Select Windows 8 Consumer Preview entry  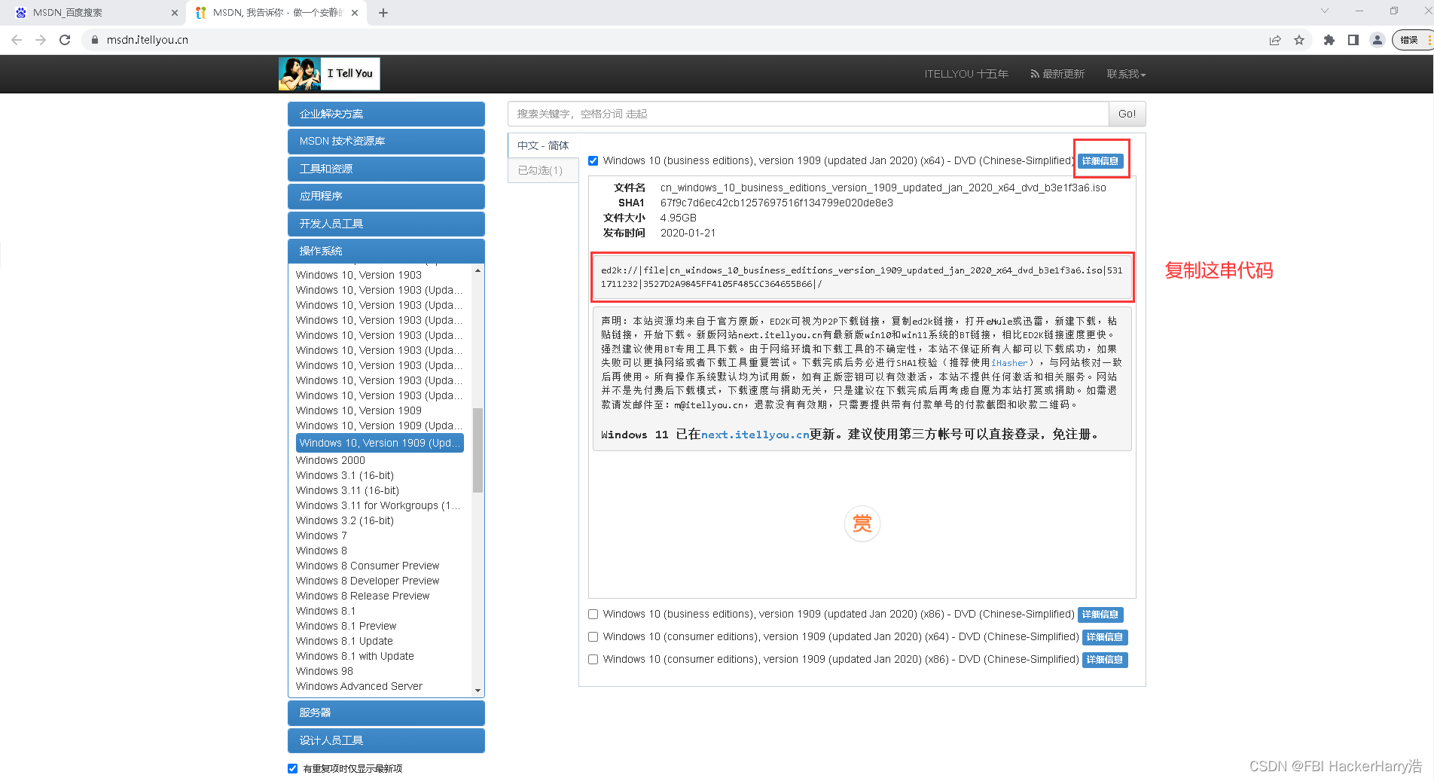[368, 566]
